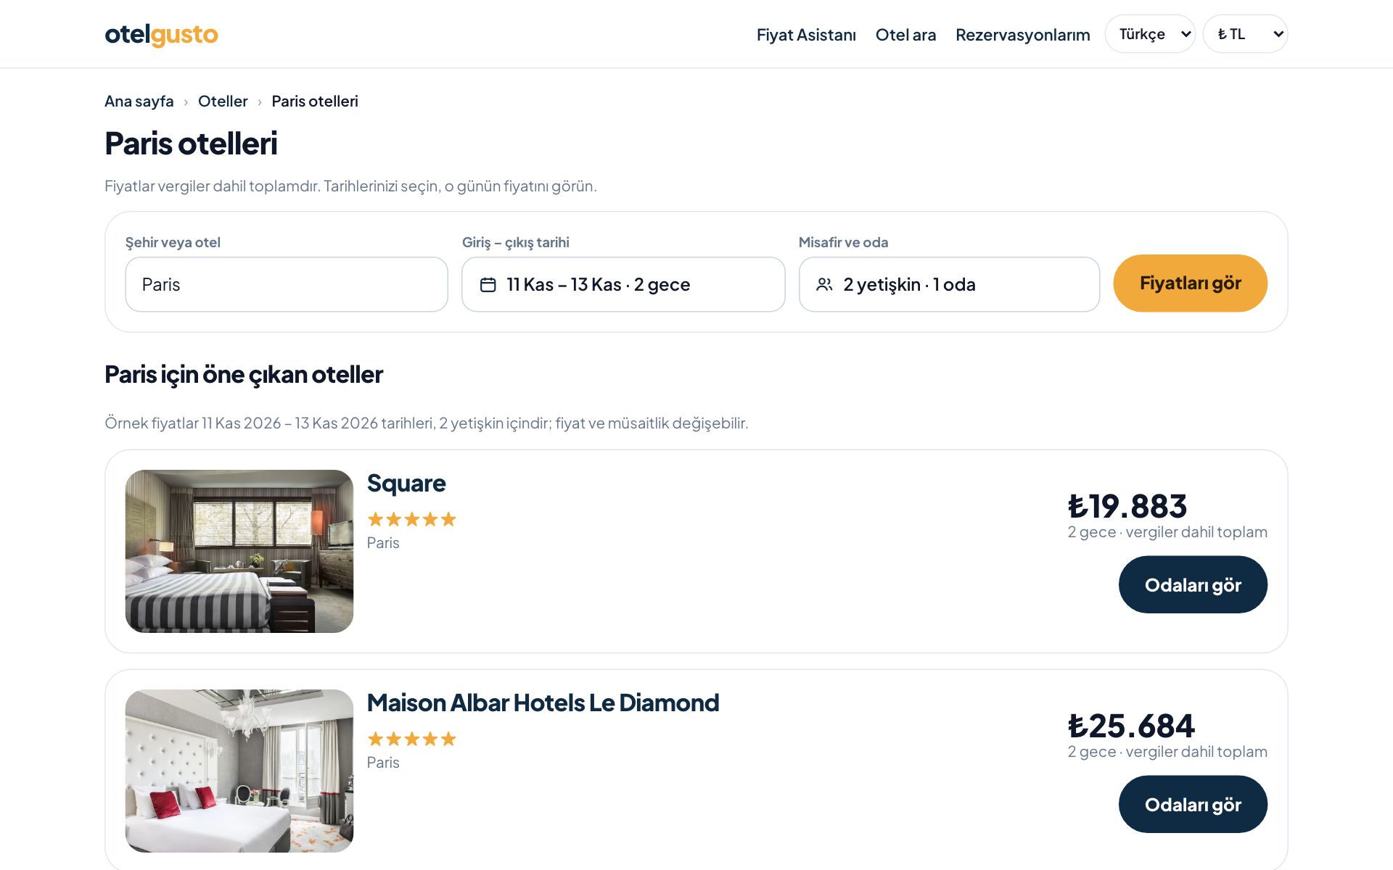This screenshot has height=870, width=1393.
Task: Click the ₺19.883 price
Action: point(1127,506)
